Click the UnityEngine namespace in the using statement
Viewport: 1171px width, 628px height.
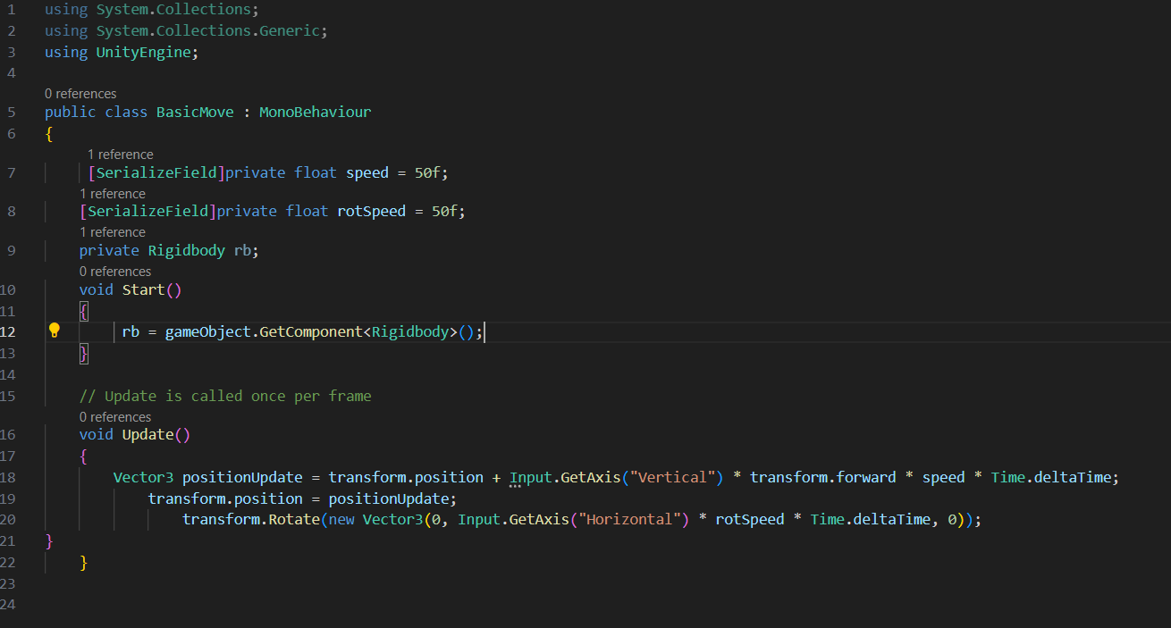pyautogui.click(x=143, y=52)
